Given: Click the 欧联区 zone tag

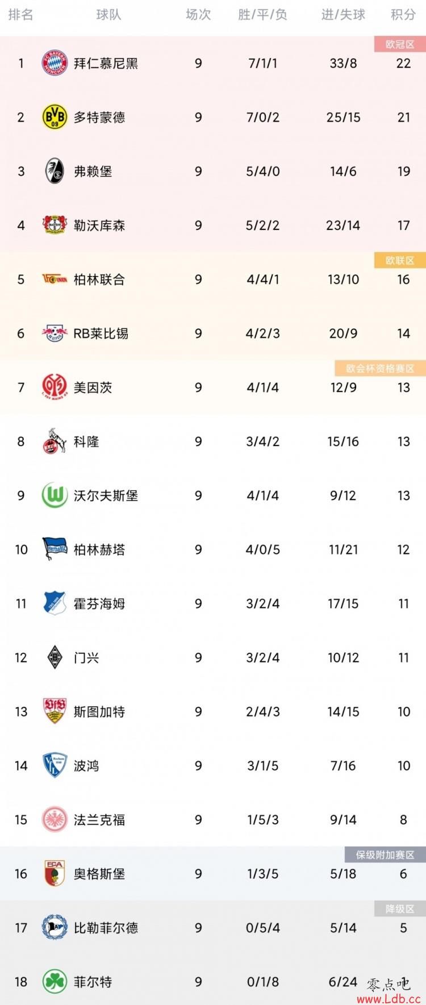Looking at the screenshot, I should pos(400,260).
